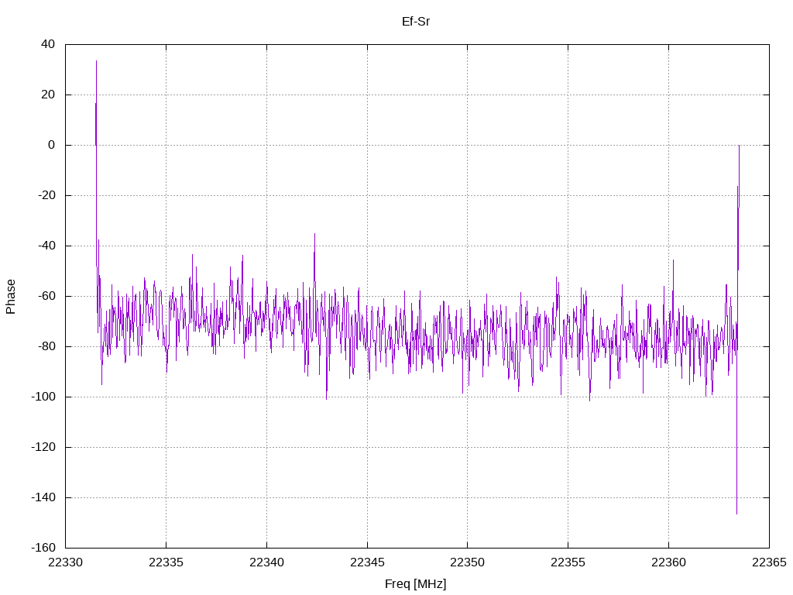Click the x-axis tick label 22365
793x595 pixels.
[769, 562]
